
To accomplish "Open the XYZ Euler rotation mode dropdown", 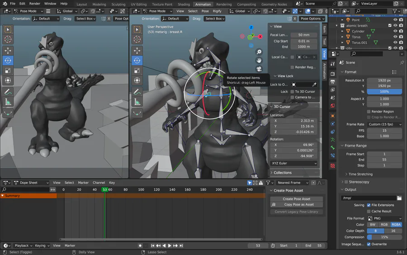I will click(x=294, y=163).
